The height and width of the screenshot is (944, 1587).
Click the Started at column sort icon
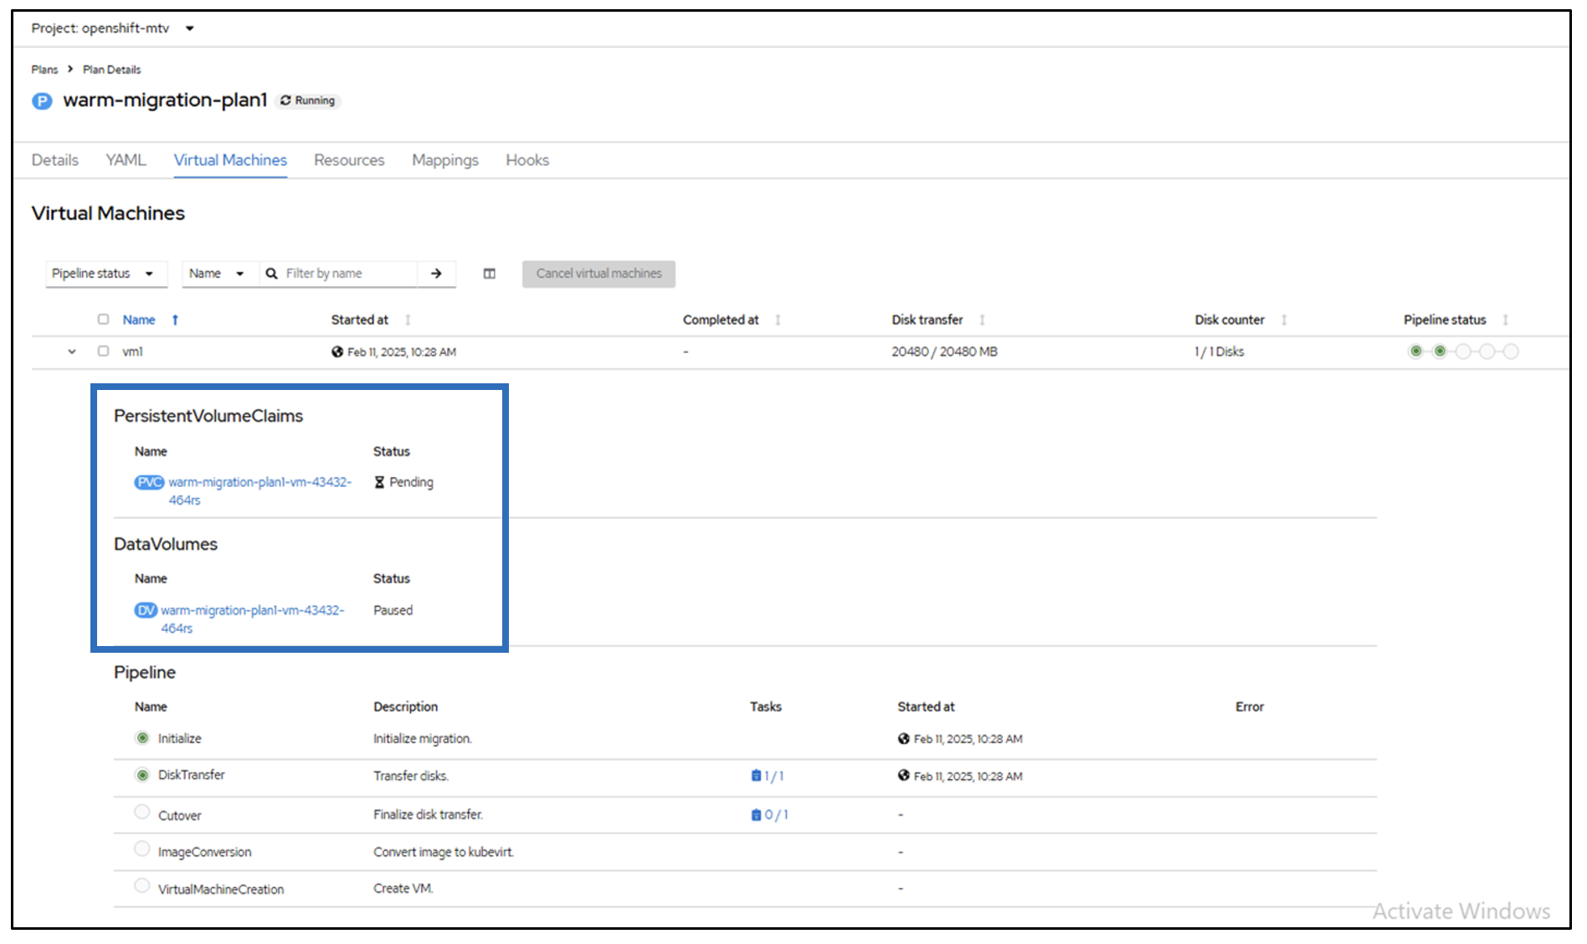pyautogui.click(x=408, y=320)
